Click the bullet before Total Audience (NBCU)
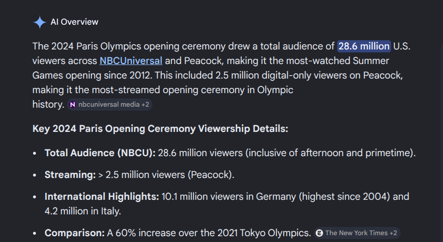 35,153
